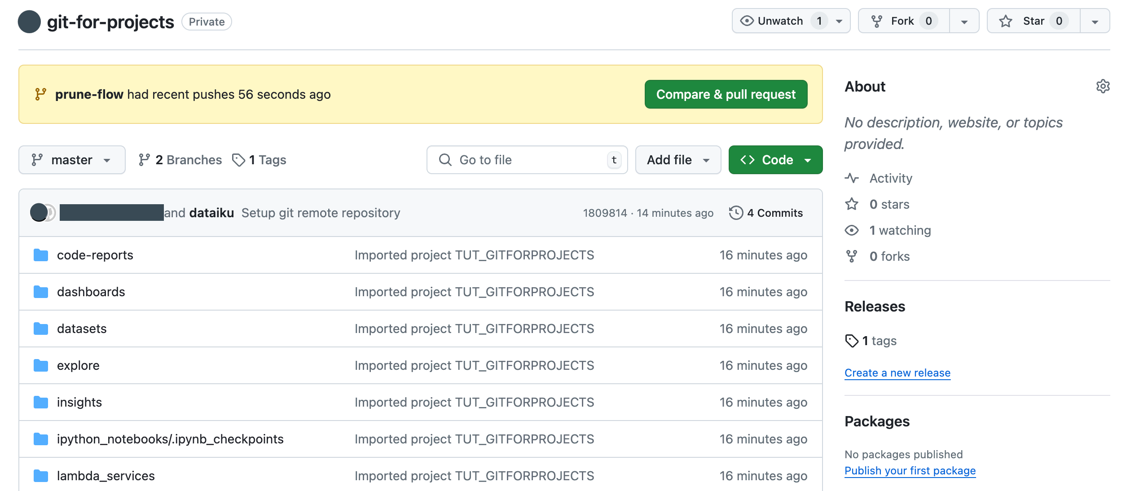Viewport: 1135px width, 491px height.
Task: Open Create a new release link
Action: (897, 373)
